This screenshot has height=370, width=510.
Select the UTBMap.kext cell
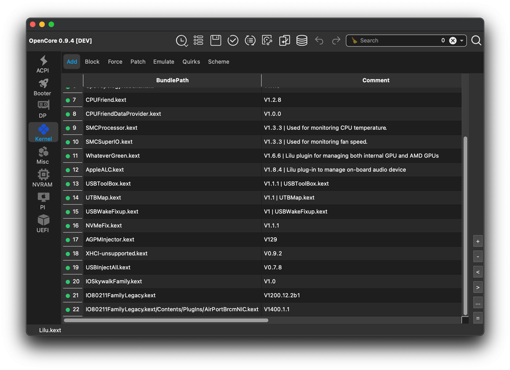pyautogui.click(x=172, y=198)
